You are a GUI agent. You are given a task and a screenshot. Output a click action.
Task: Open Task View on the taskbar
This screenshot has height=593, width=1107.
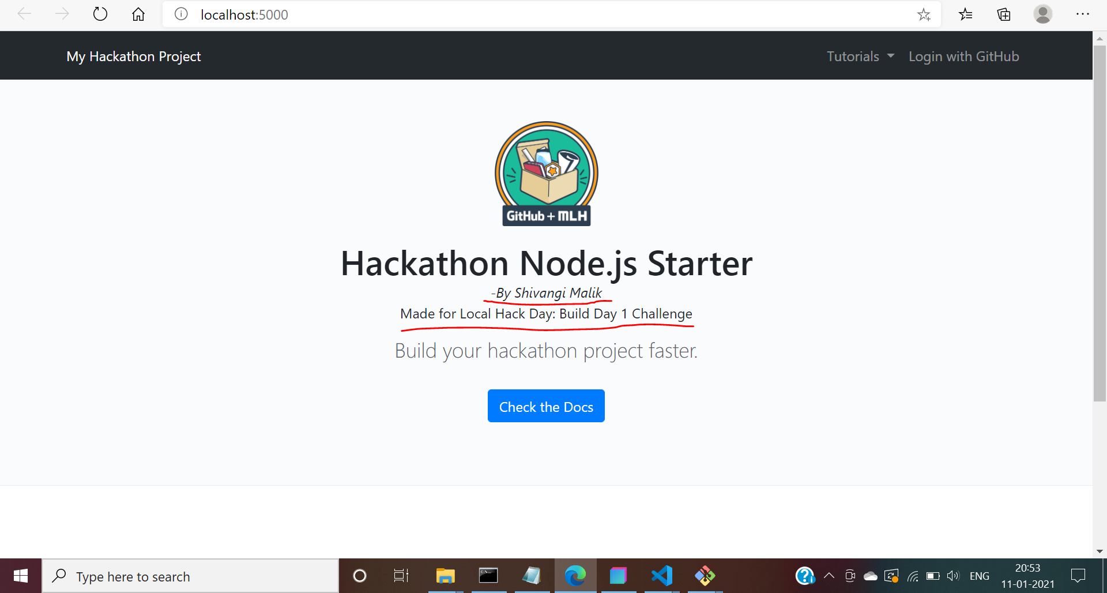point(401,576)
